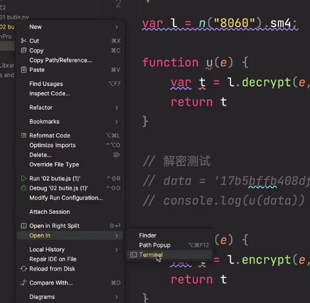Choose Delete... from the menu
This screenshot has width=310, height=303.
point(70,155)
